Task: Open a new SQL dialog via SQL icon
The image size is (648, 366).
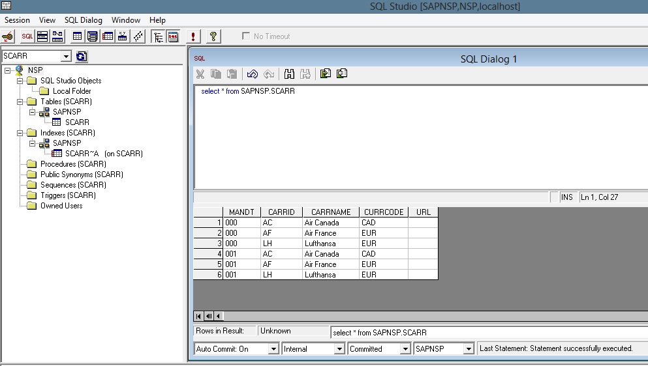Action: [27, 36]
